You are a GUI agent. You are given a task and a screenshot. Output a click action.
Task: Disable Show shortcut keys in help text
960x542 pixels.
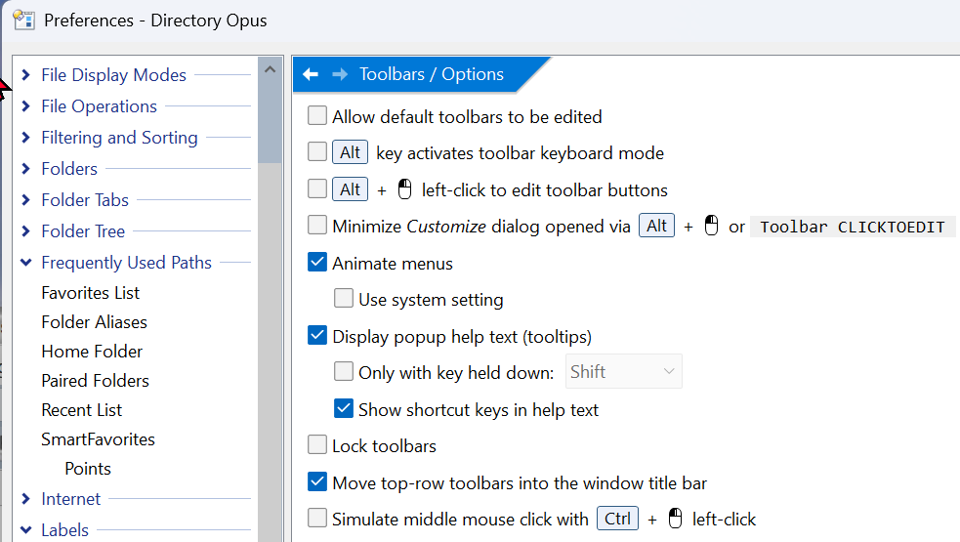344,409
